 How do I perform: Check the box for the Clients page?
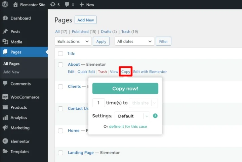61,87
